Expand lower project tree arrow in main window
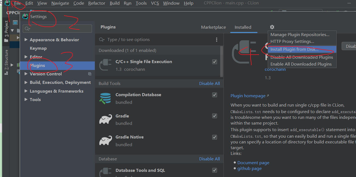This screenshot has height=177, width=356. (x=12, y=65)
